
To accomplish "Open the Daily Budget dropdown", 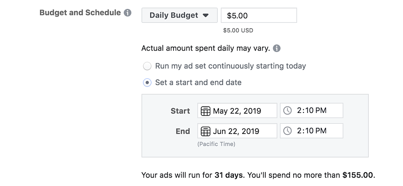I will click(179, 15).
